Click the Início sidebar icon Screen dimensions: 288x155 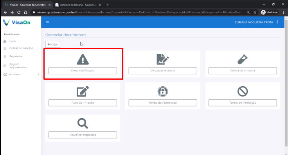tap(5, 42)
